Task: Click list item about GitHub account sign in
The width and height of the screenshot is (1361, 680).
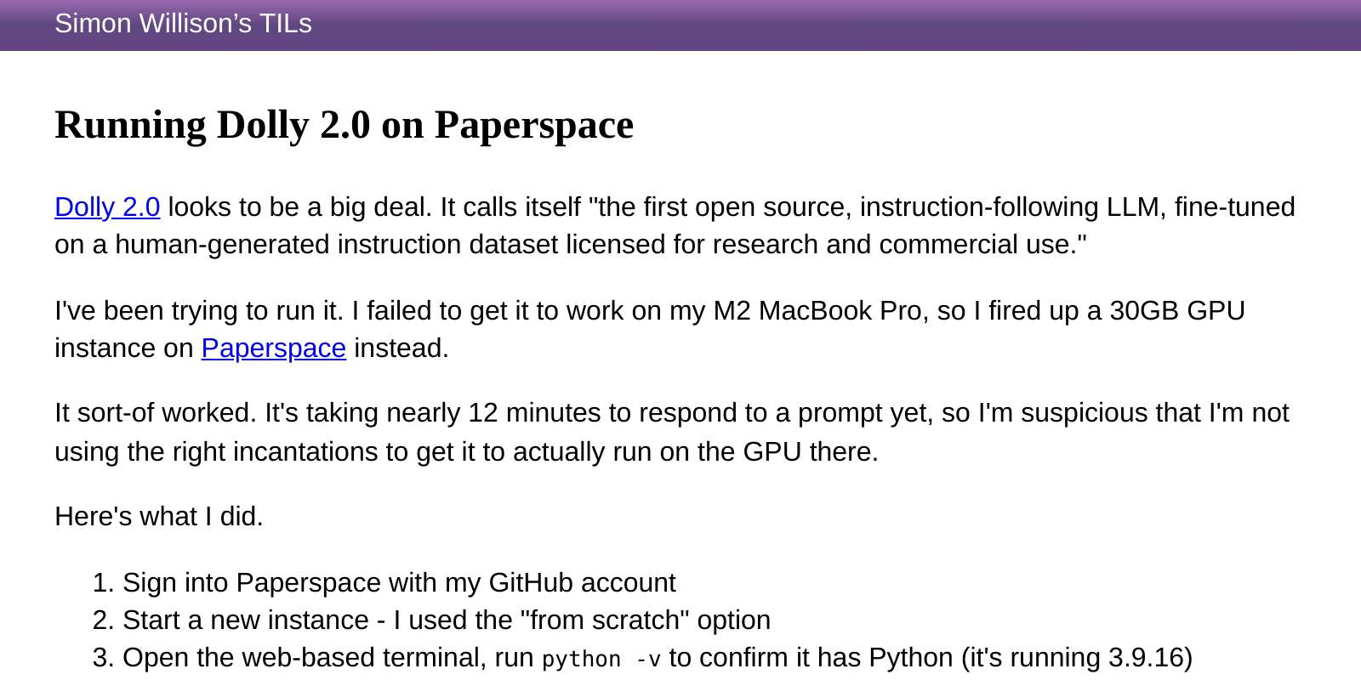Action: [400, 582]
